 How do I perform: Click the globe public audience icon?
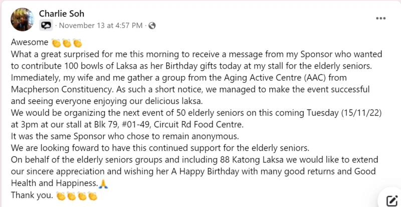click(152, 25)
